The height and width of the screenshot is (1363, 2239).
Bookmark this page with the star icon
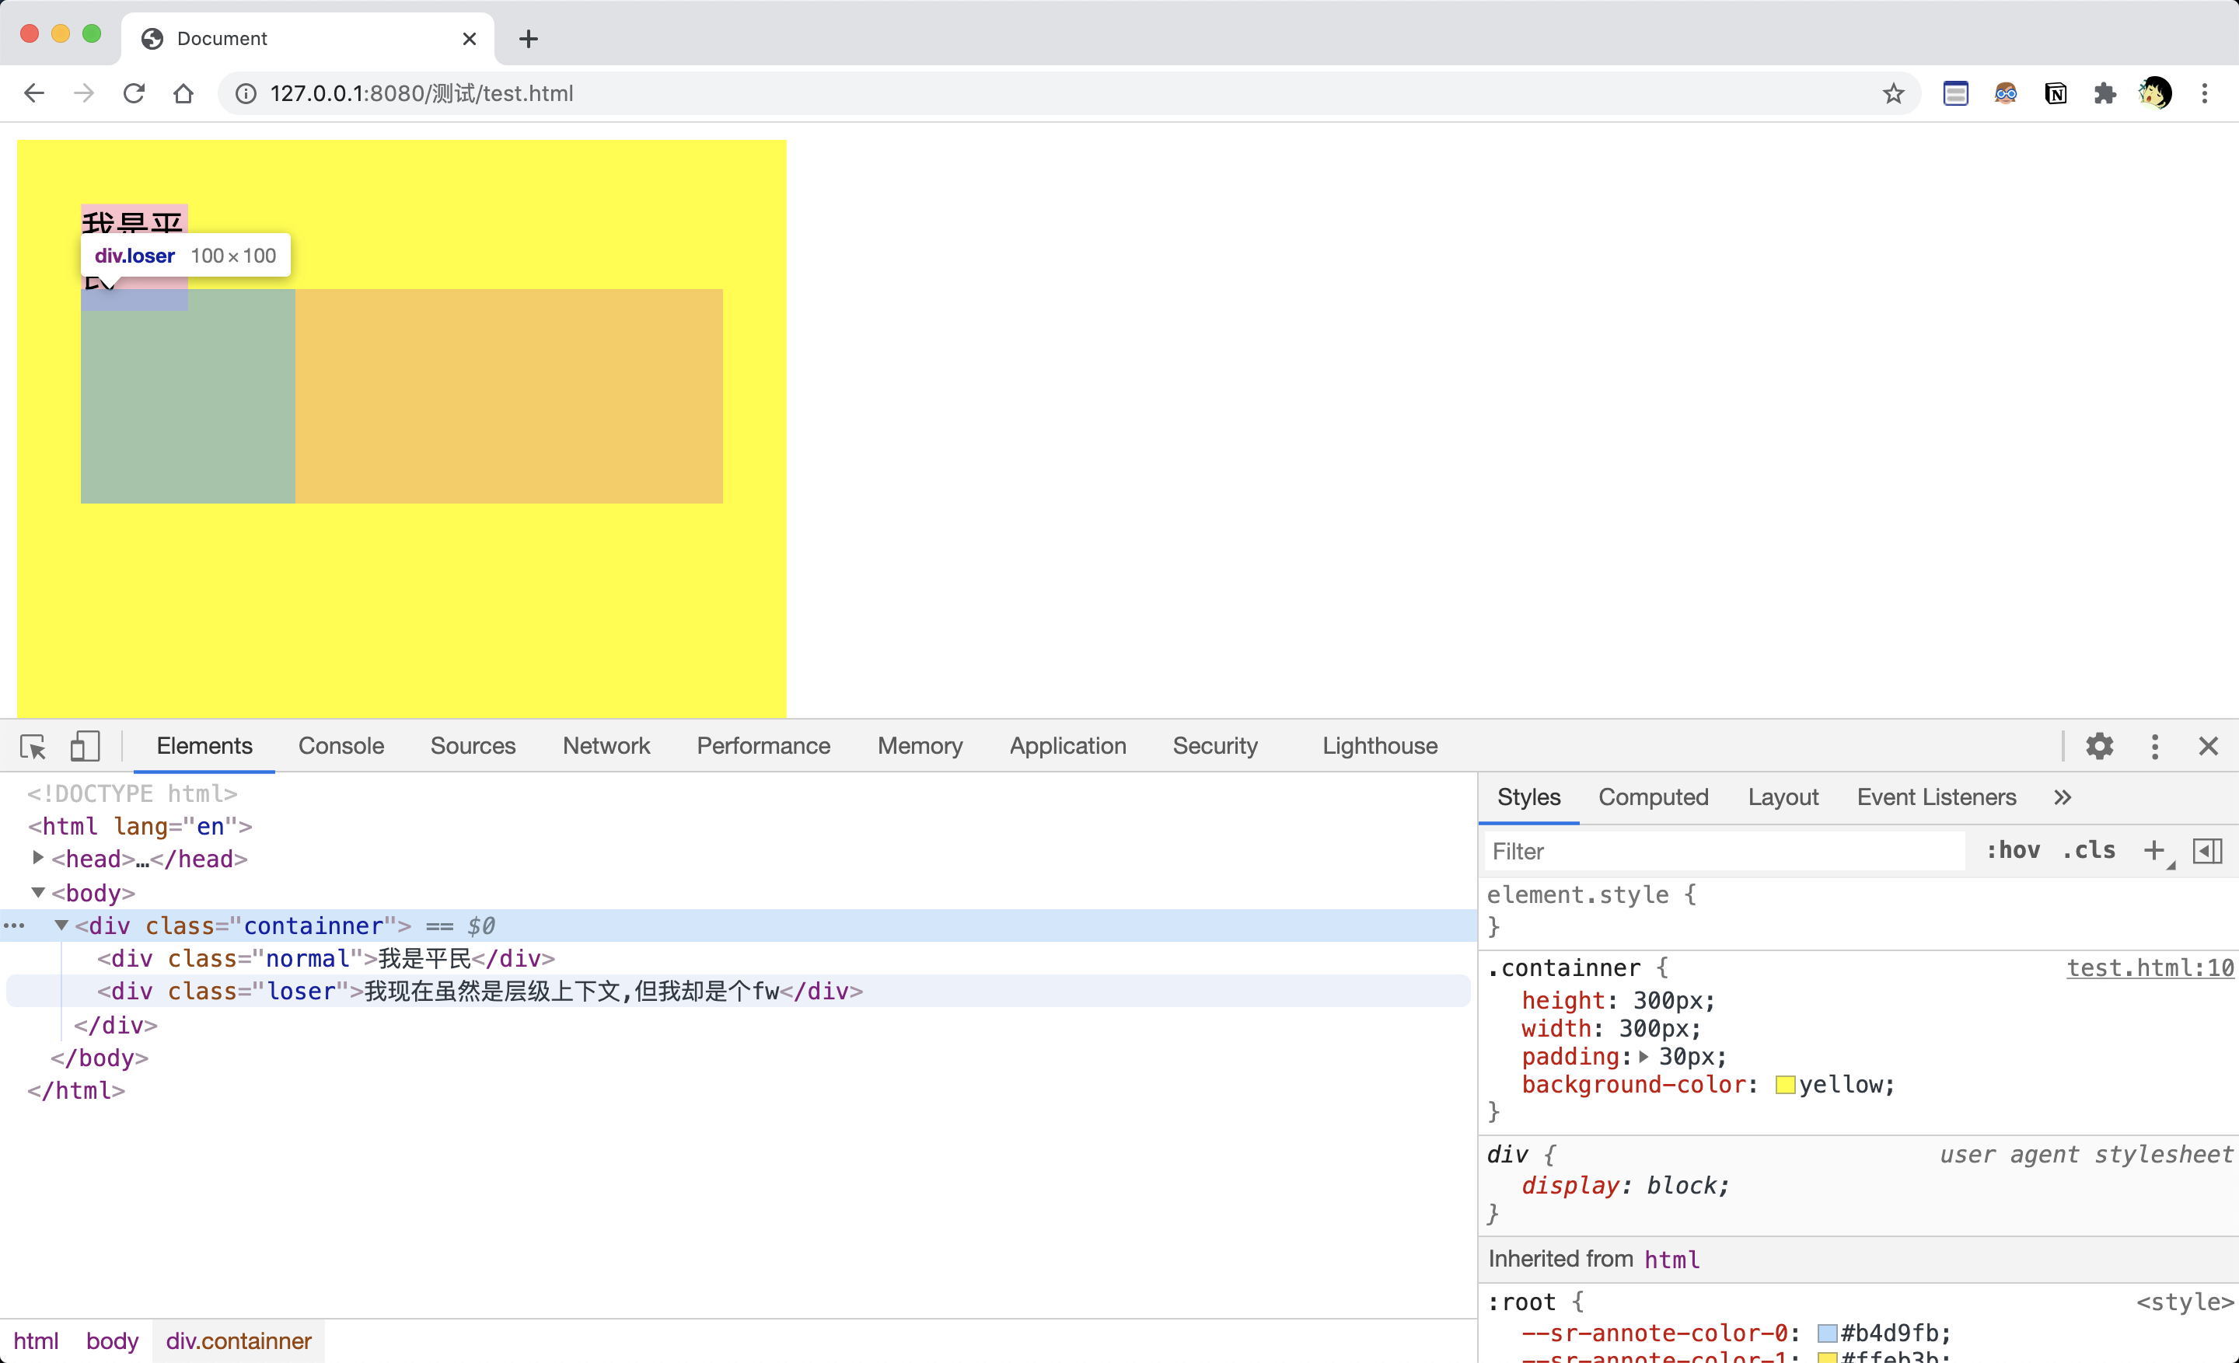click(1893, 93)
